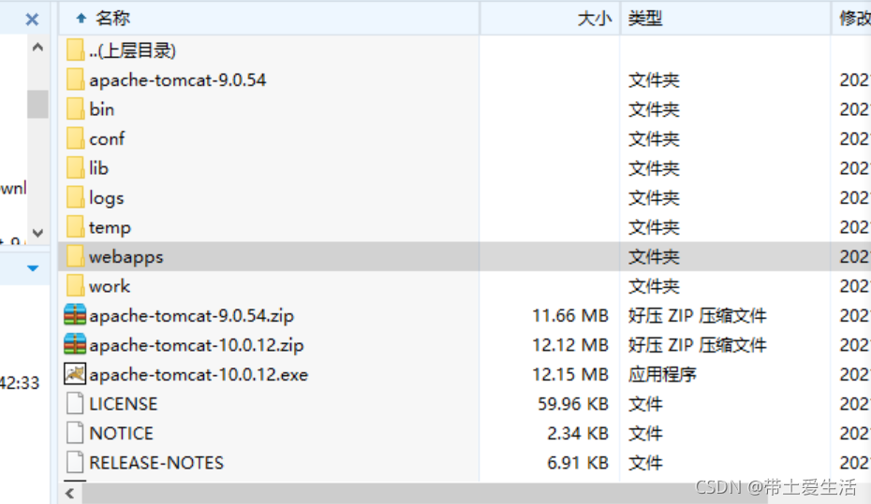Select the conf folder name
Screen dimensions: 871x504
pyautogui.click(x=107, y=138)
